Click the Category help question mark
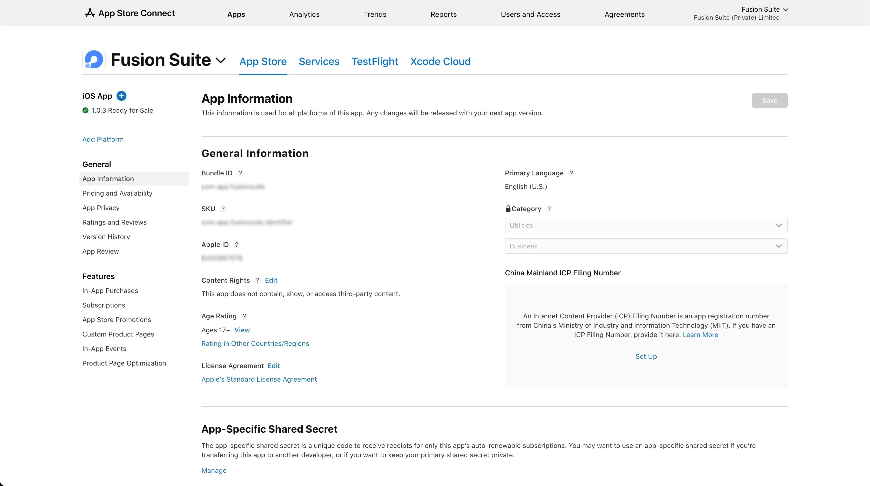The image size is (870, 486). (549, 209)
